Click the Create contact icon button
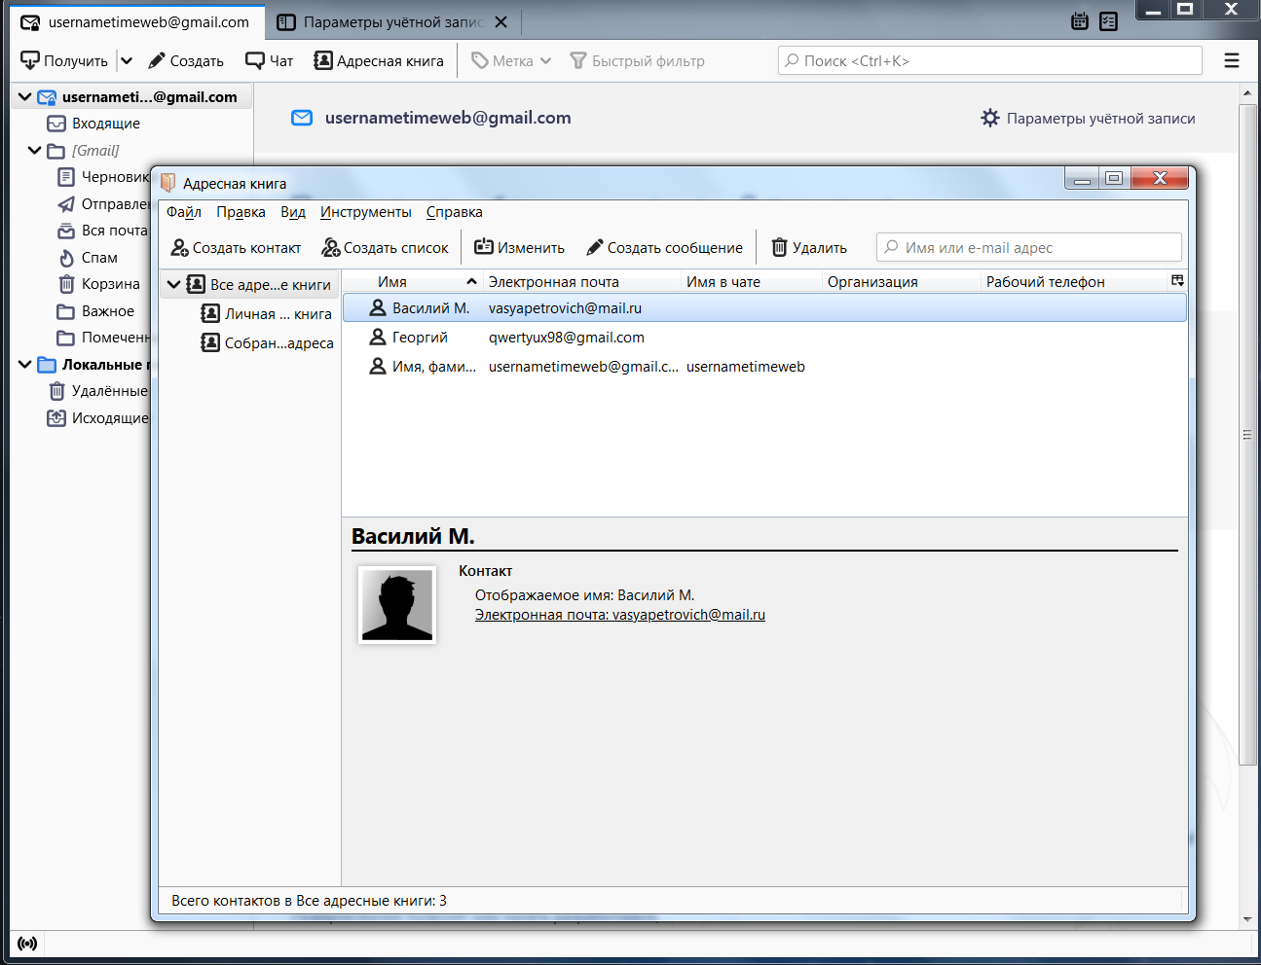This screenshot has height=965, width=1261. point(180,248)
